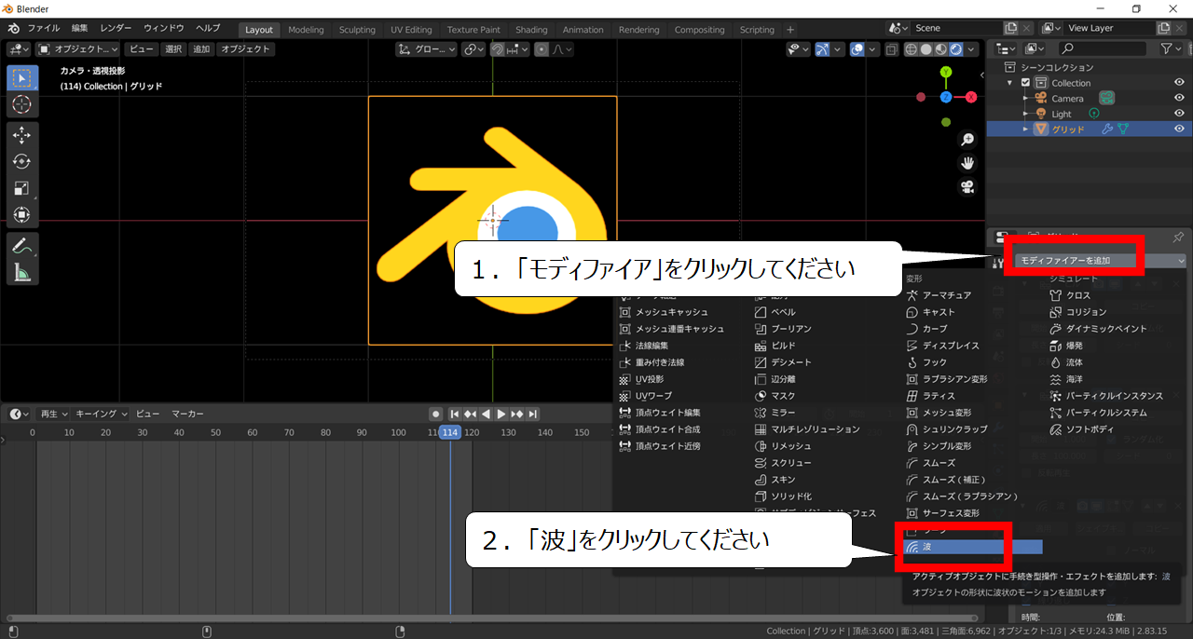Toggle the Collection checkbox in outliner
The image size is (1193, 639).
point(1026,83)
